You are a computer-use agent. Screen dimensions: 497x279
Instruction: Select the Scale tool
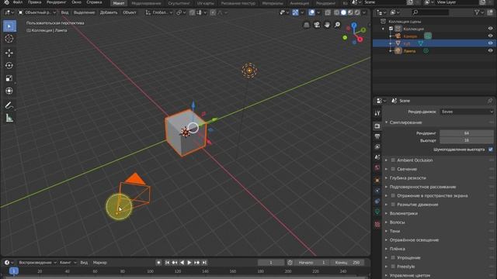[x=9, y=78]
